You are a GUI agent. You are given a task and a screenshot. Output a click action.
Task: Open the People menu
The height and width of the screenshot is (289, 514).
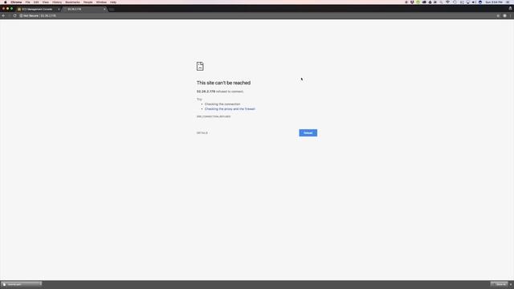pos(88,2)
